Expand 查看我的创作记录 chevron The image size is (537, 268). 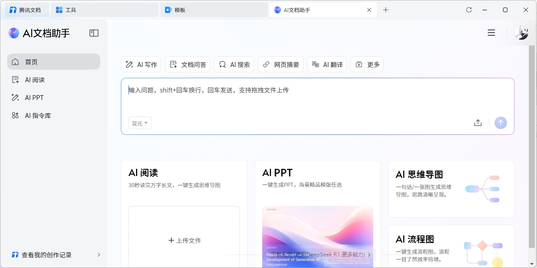point(99,255)
